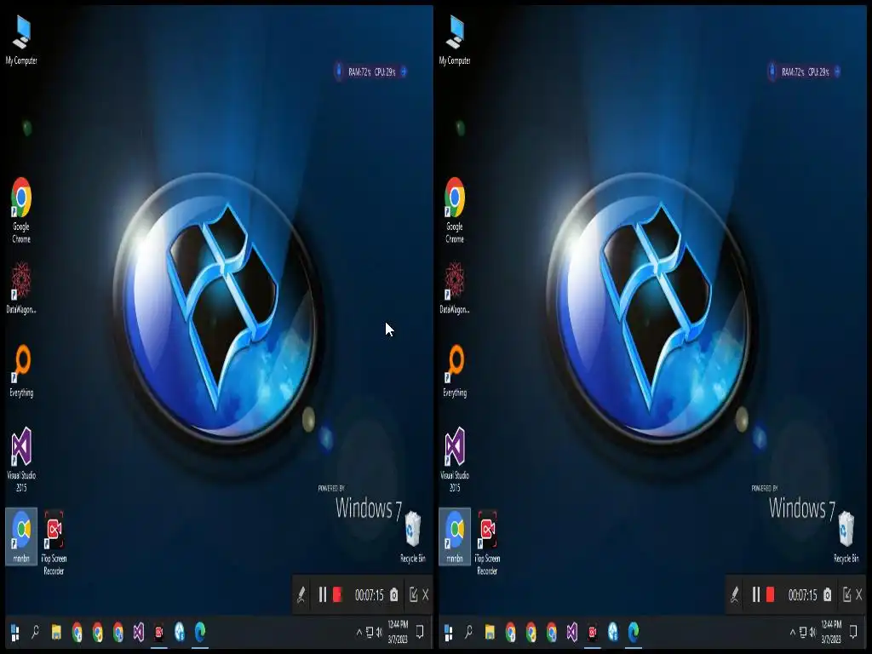Open taskbar search magnifier, left desktop copy

[35, 633]
